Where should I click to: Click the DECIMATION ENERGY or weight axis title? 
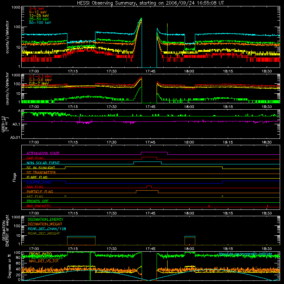coord(5,230)
